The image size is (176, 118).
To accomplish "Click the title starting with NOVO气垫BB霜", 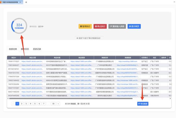I will [57, 65].
